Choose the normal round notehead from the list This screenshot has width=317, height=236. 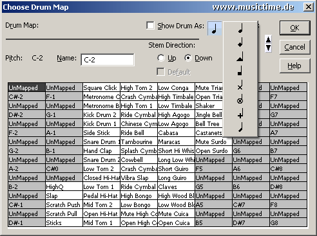(240, 28)
